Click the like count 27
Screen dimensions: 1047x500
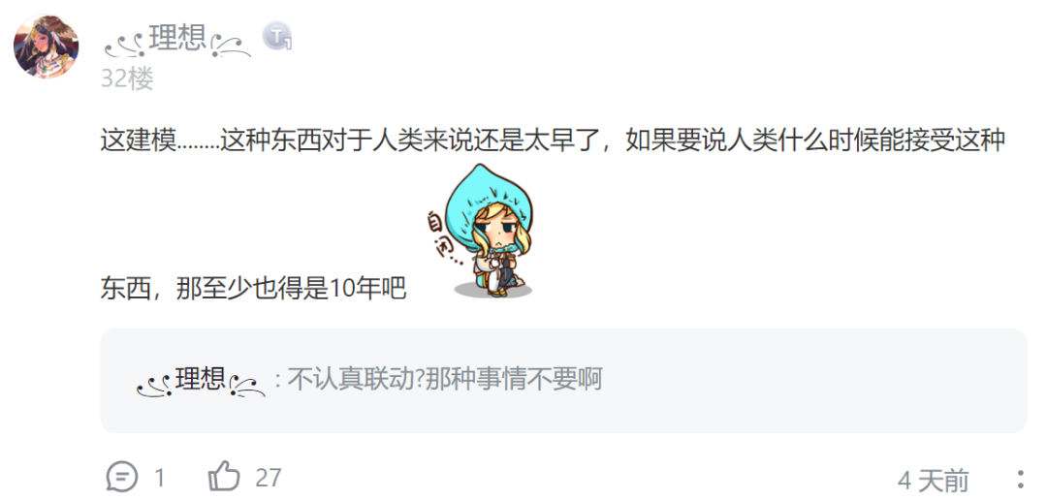pyautogui.click(x=269, y=478)
